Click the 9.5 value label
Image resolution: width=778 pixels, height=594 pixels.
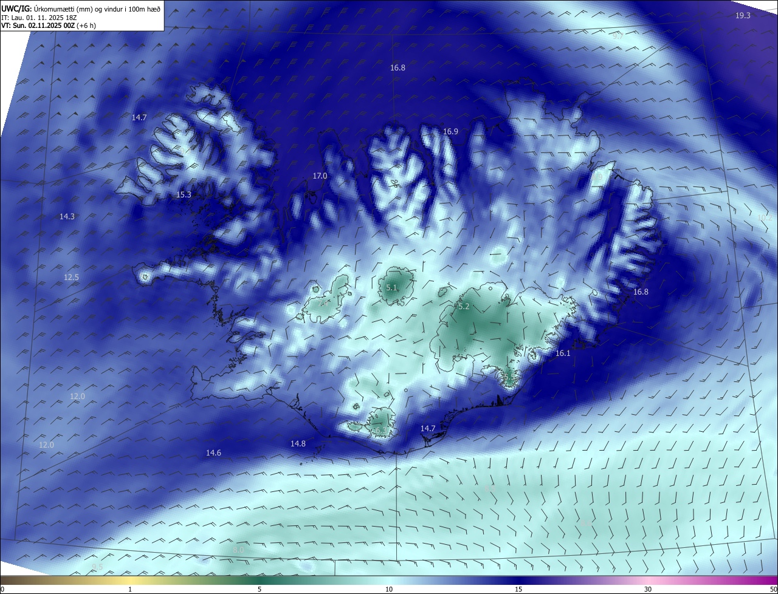tap(97, 567)
